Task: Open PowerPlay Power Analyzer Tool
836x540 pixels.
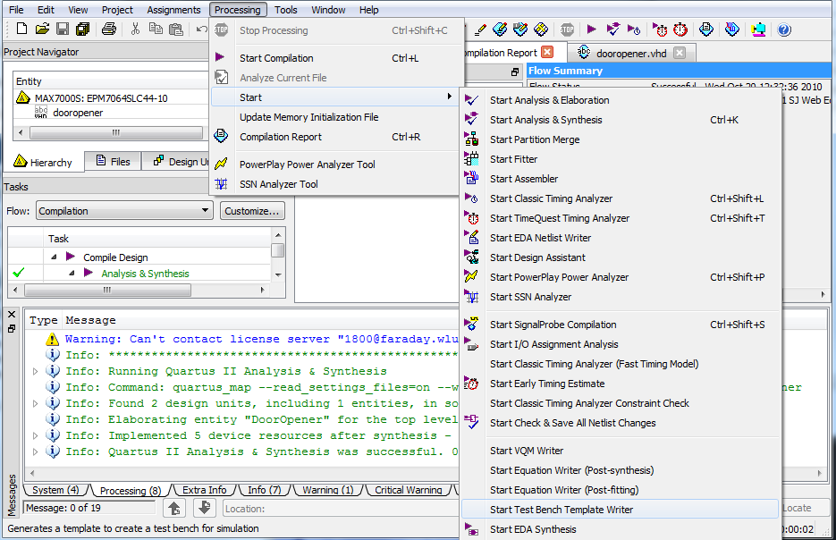Action: (x=335, y=165)
